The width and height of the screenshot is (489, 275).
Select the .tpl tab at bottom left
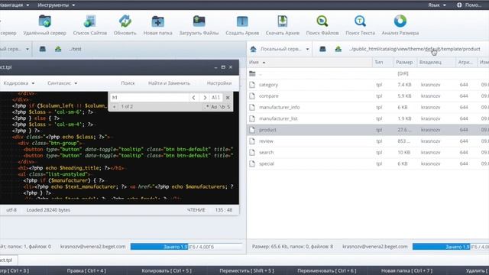point(8,260)
